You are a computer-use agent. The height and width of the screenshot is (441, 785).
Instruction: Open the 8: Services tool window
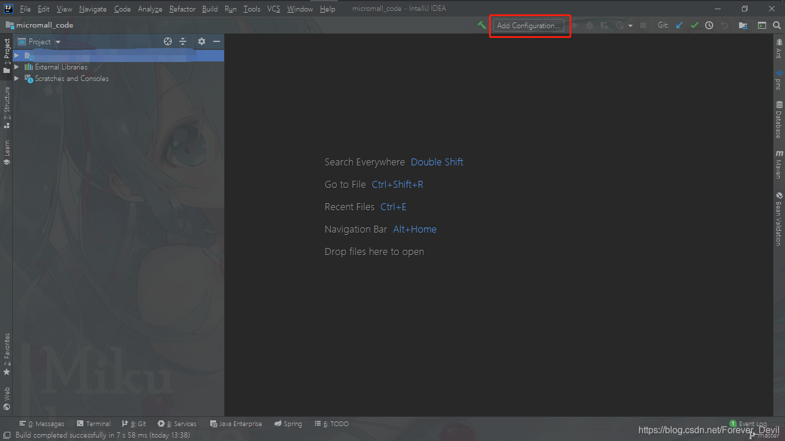177,424
